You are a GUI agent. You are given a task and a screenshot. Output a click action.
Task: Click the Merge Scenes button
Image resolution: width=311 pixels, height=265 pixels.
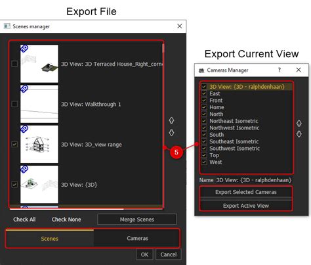(x=137, y=220)
